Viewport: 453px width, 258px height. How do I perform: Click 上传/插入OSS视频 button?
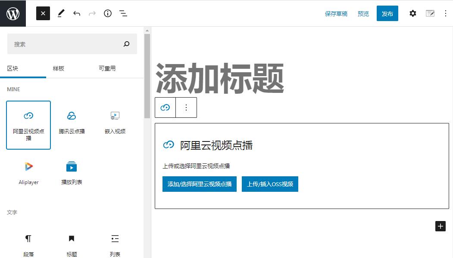[270, 184]
